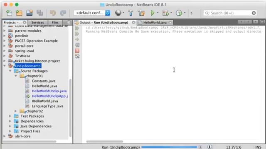Open Constants.java in the tree
The image size is (266, 149).
tap(44, 81)
